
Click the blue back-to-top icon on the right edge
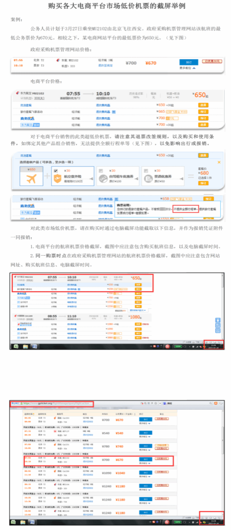pyautogui.click(x=218, y=320)
